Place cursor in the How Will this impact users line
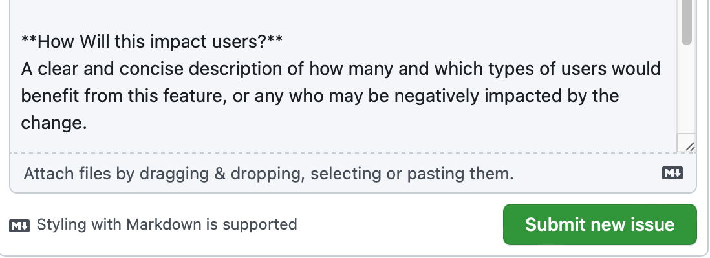Screen dimensions: 710x258 152,41
